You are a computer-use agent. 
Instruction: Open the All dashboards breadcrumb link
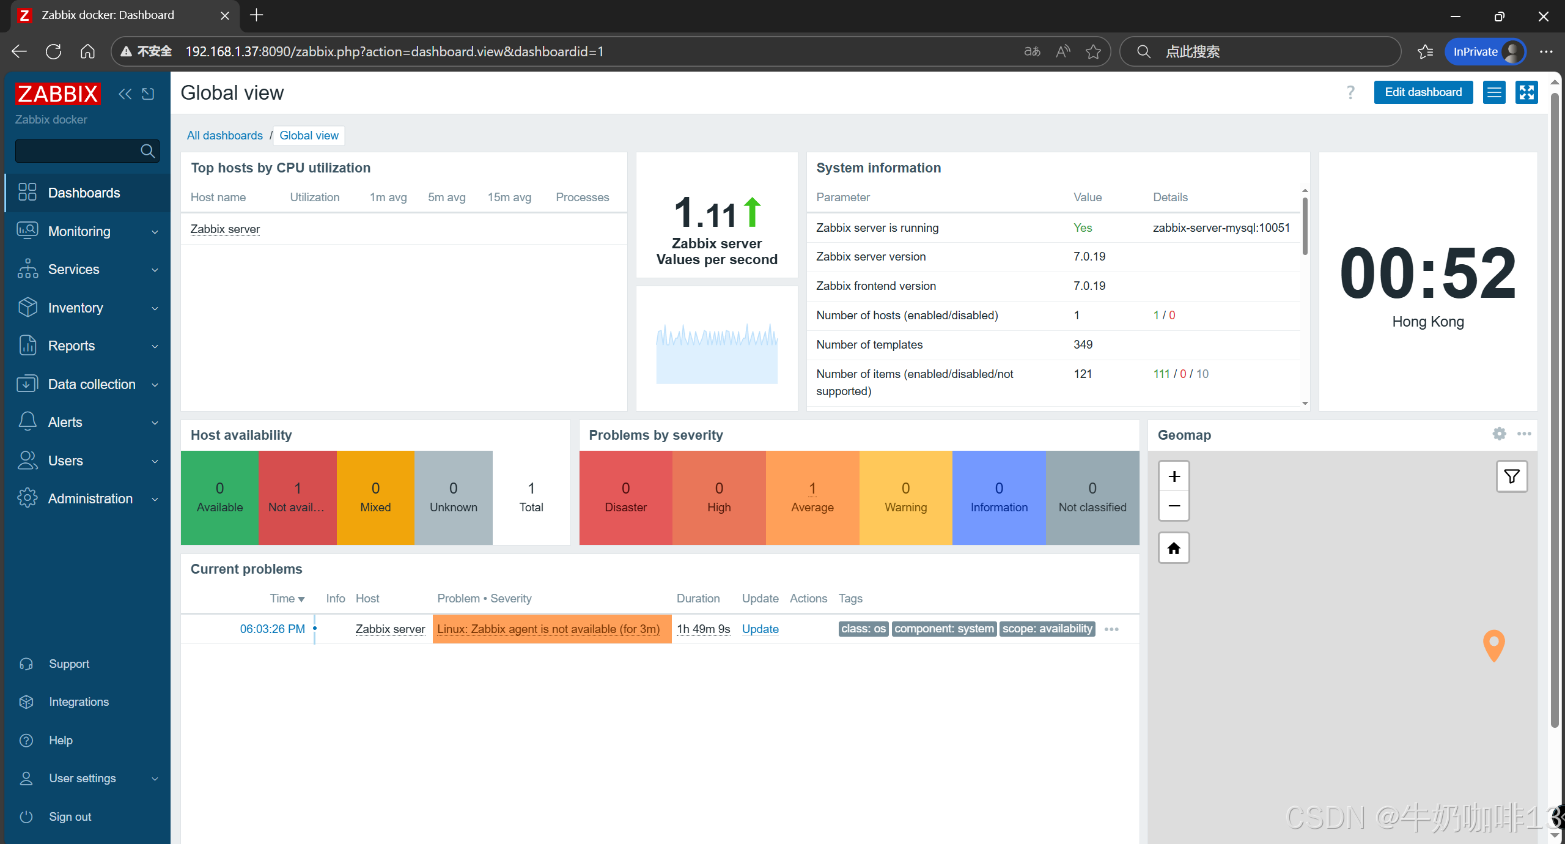pyautogui.click(x=224, y=135)
